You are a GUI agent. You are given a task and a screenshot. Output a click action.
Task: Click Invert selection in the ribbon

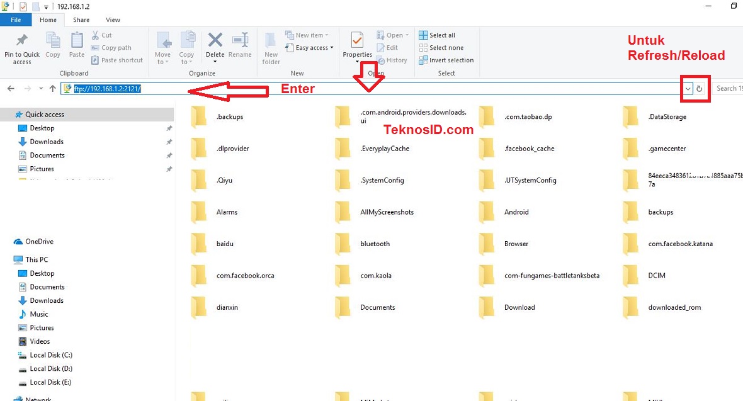point(451,60)
